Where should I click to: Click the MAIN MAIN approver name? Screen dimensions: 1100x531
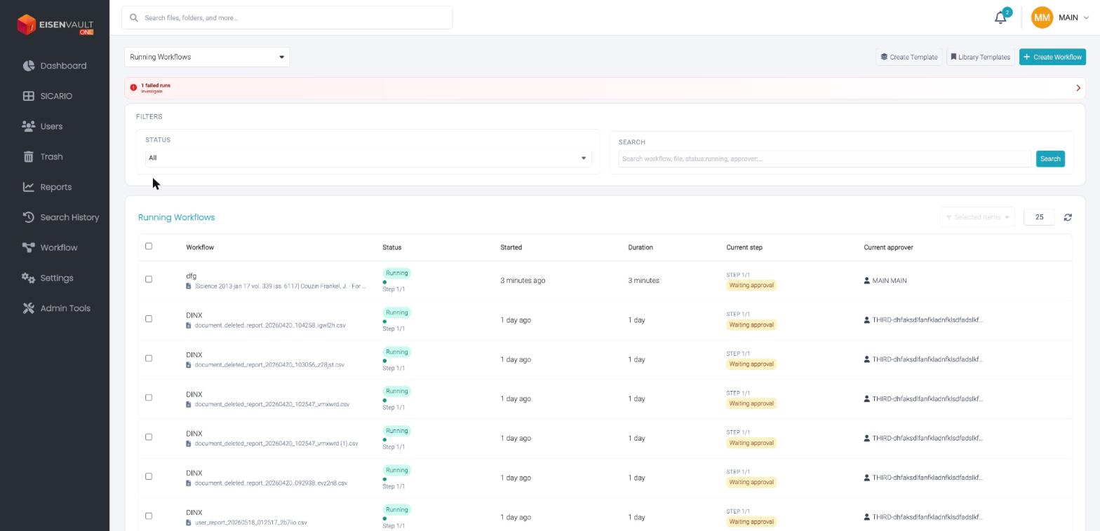coord(890,280)
